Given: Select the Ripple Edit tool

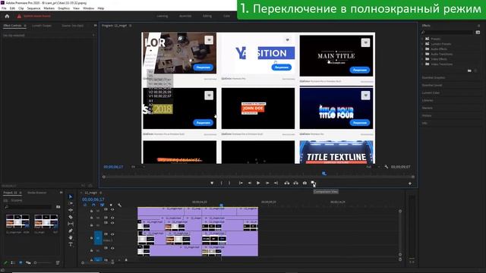Looking at the screenshot, I should click(71, 210).
